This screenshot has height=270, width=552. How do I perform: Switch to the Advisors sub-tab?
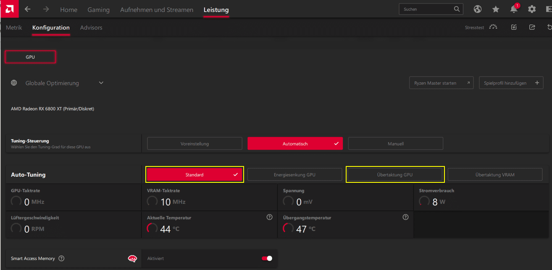click(x=91, y=28)
